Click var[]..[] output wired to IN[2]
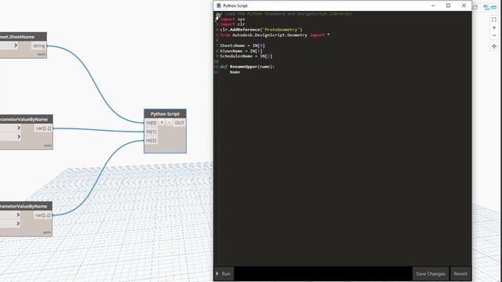Viewport: 502px width, 282px height. coord(43,215)
